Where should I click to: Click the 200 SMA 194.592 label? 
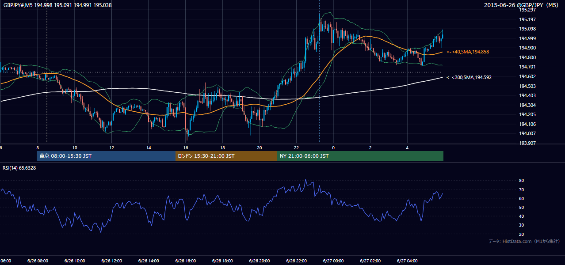(469, 77)
